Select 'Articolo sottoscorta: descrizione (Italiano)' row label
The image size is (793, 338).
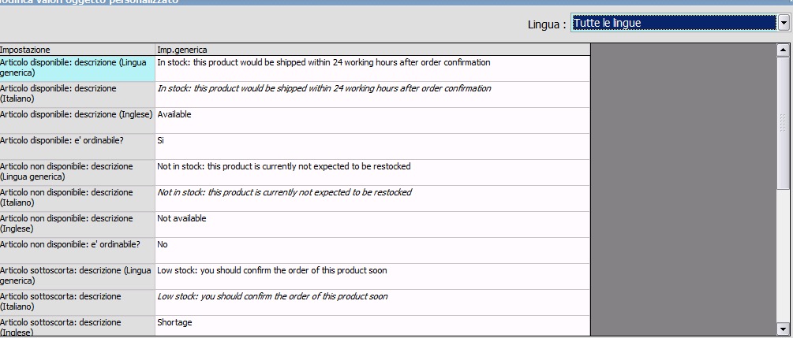point(77,302)
